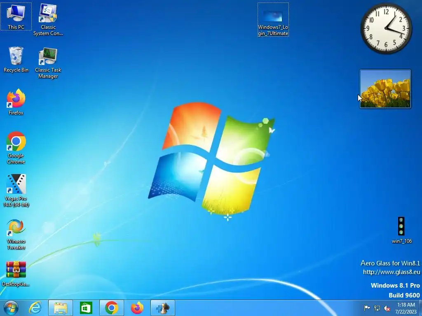Select the This PC desktop icon
422x316 pixels.
coord(16,16)
